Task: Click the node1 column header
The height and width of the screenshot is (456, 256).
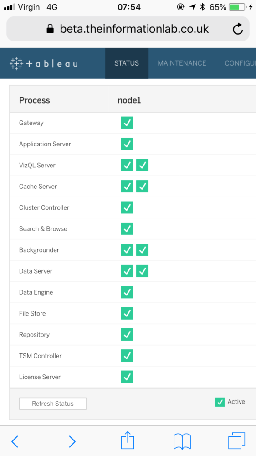Action: 129,100
